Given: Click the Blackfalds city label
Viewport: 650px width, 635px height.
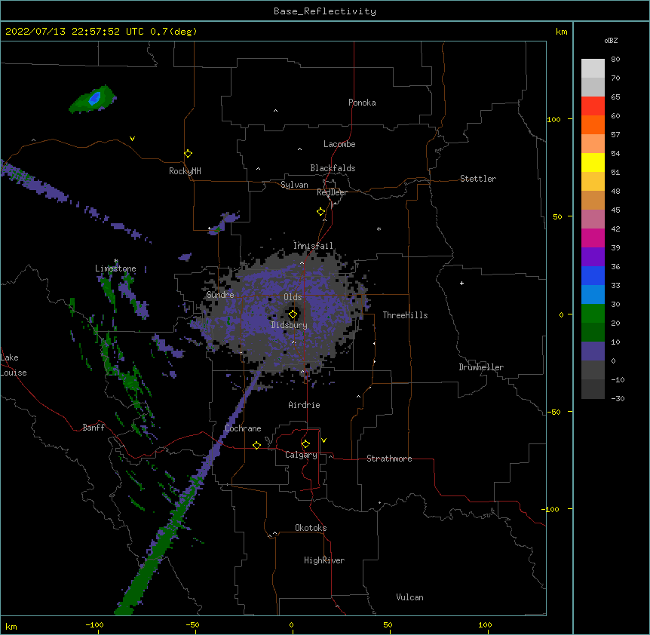Looking at the screenshot, I should click(333, 168).
